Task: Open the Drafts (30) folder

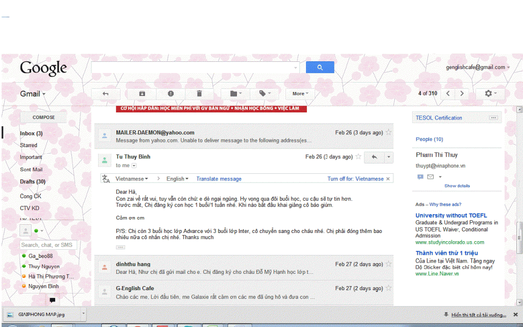Action: (x=33, y=181)
